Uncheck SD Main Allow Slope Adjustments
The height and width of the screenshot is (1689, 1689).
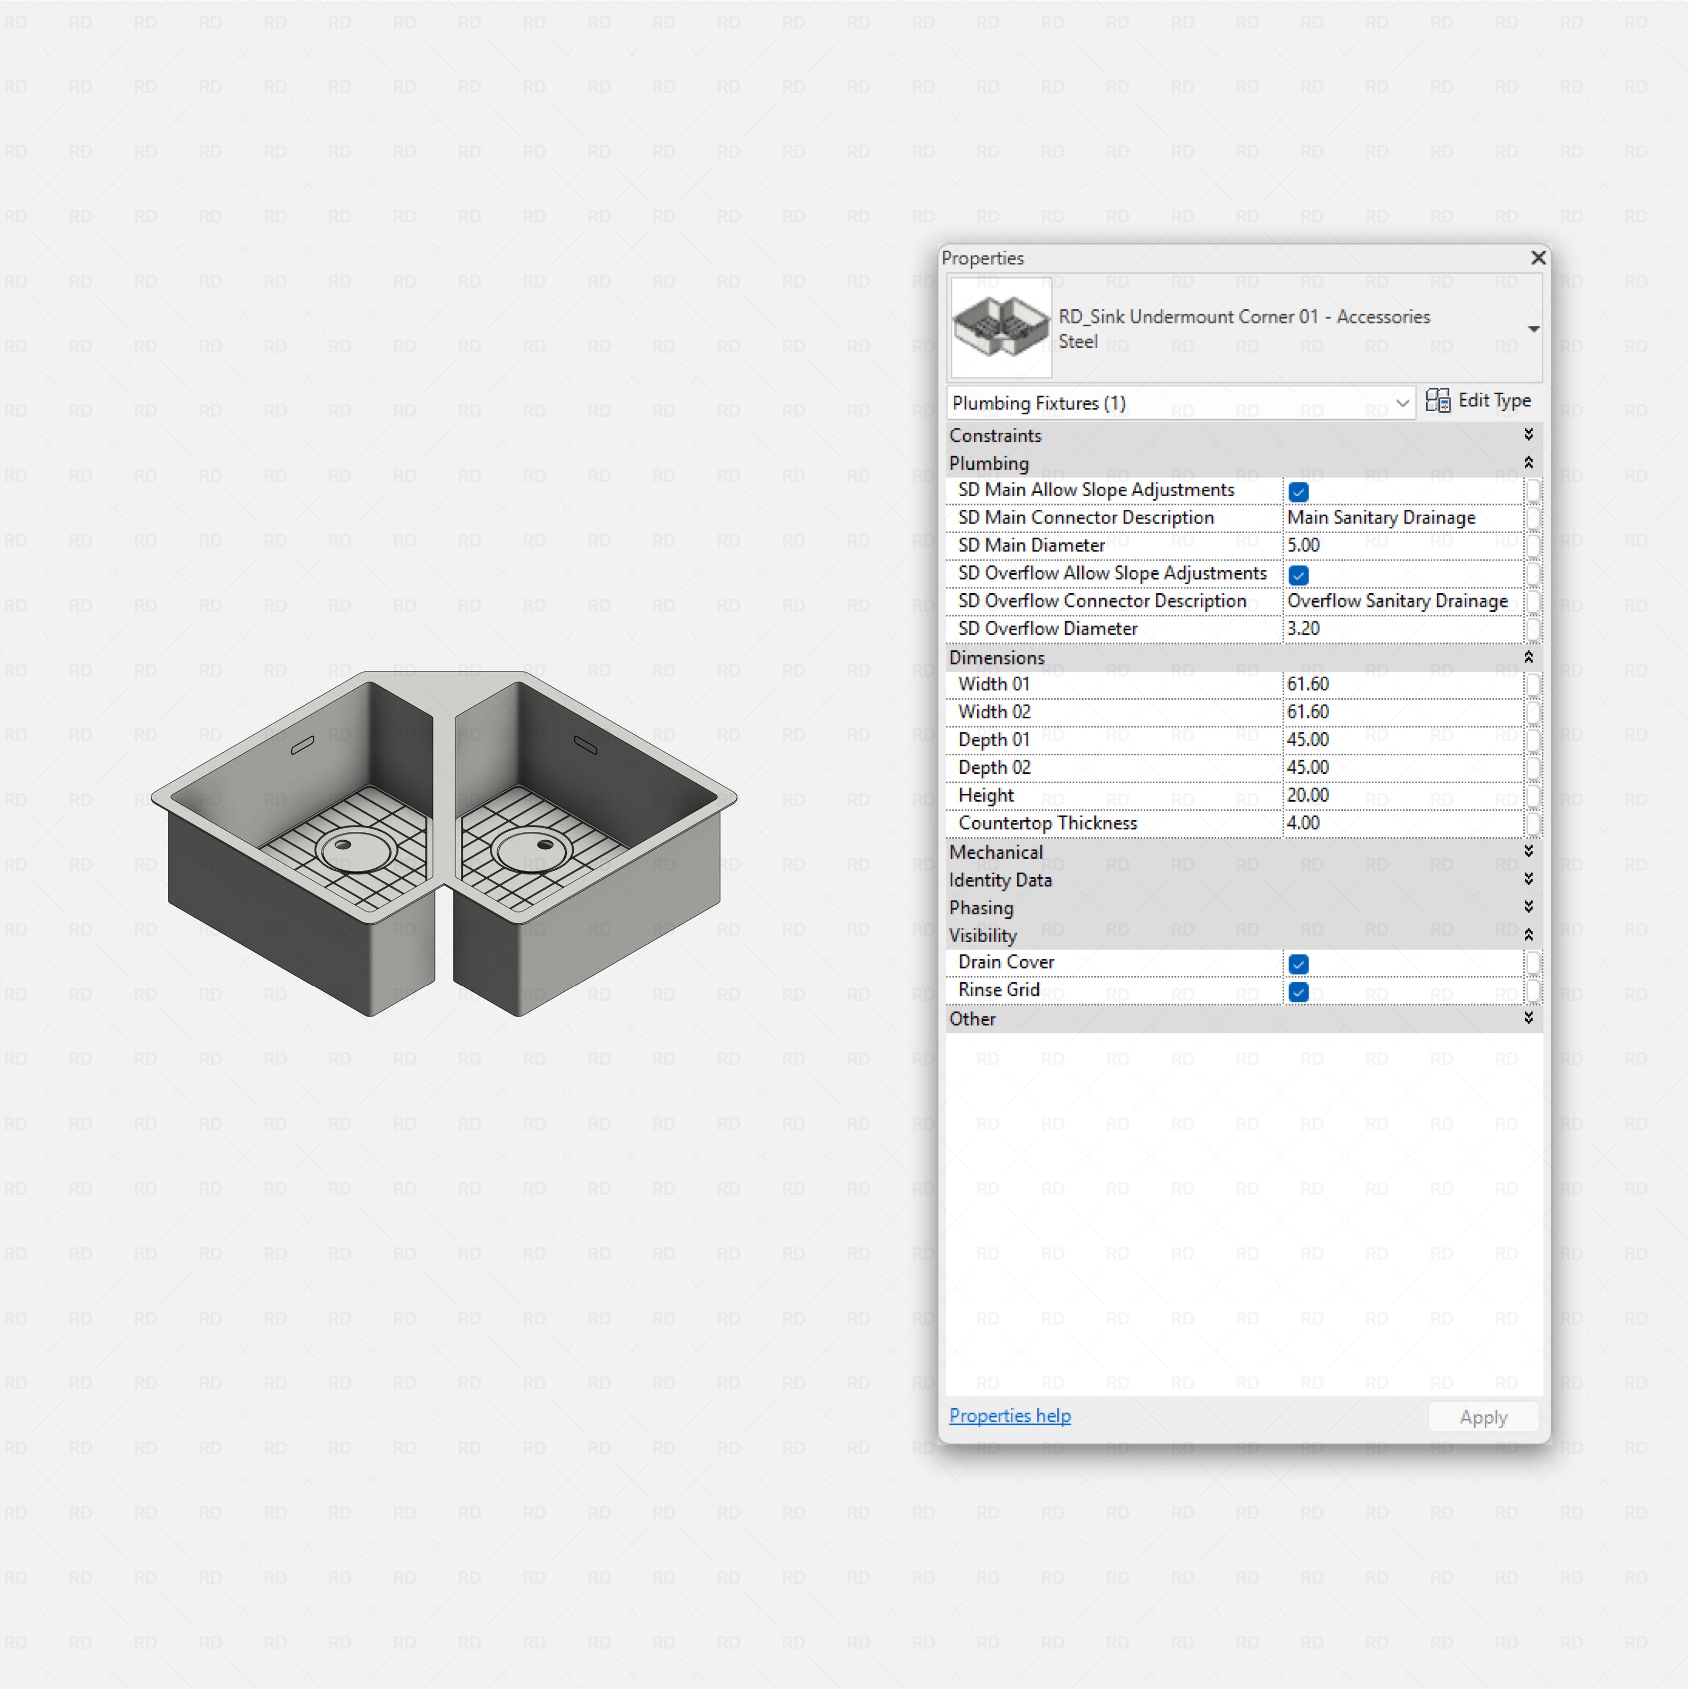point(1298,491)
